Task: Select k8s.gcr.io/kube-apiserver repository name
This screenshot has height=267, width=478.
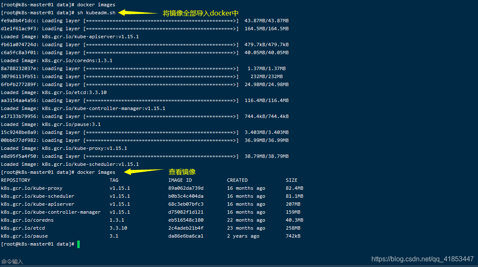Action: 37,204
